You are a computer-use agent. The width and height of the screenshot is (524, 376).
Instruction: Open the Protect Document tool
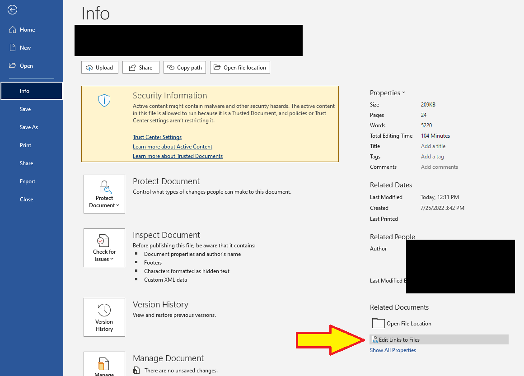pos(104,194)
